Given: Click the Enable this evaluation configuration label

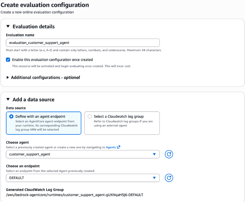Looking at the screenshot, I should click(53, 60).
